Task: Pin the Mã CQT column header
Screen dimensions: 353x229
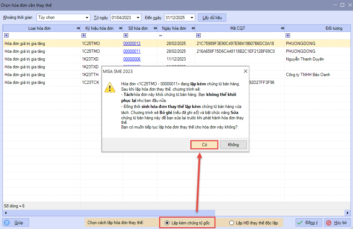Action: 282,28
